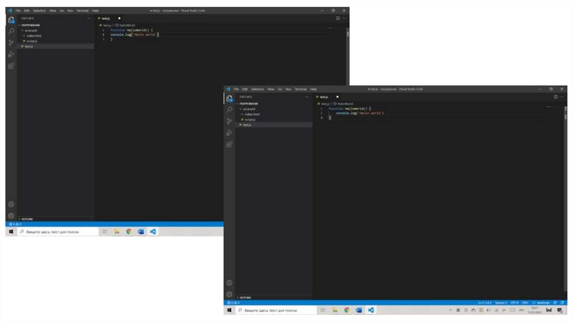Click Explorer icon in back window activity bar
572x321 pixels.
[11, 20]
